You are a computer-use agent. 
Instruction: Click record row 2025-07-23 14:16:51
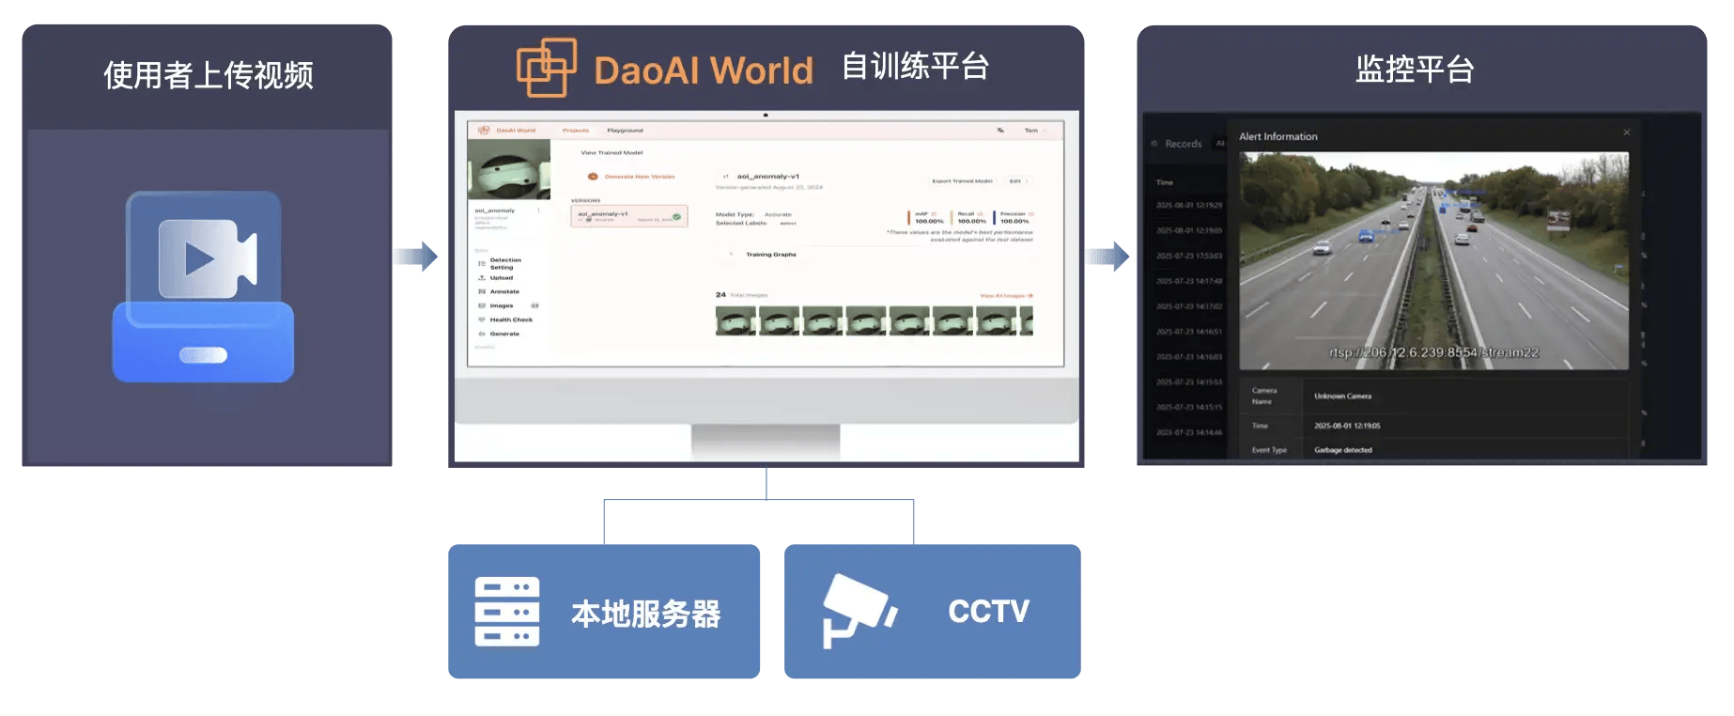(1189, 332)
